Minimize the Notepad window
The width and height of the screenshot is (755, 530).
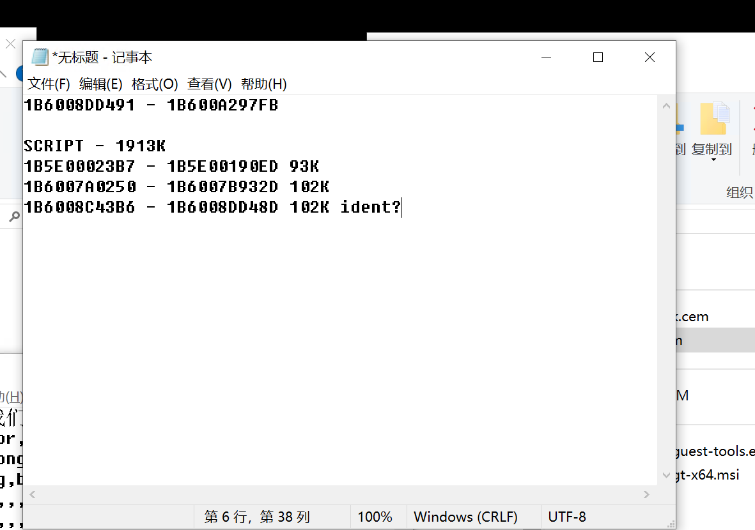547,57
